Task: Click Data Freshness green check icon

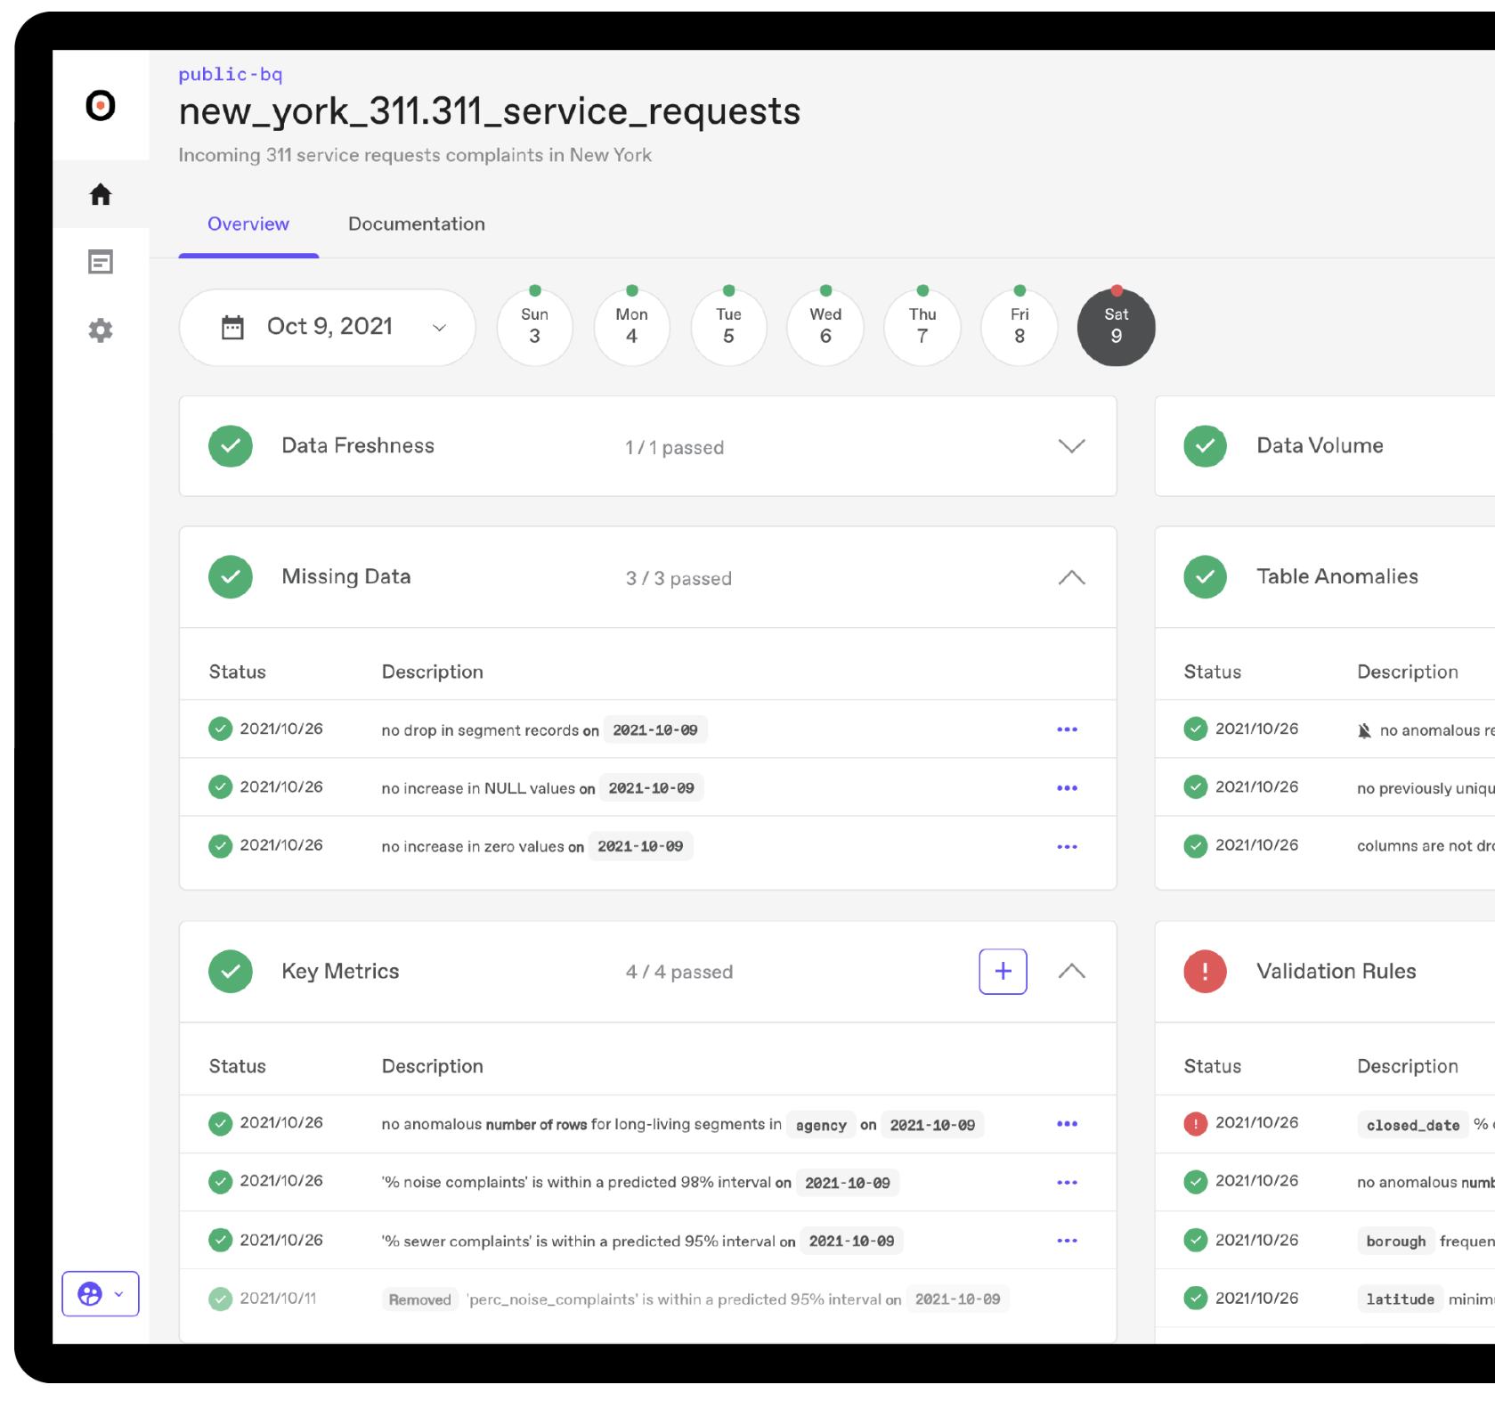Action: coord(231,446)
